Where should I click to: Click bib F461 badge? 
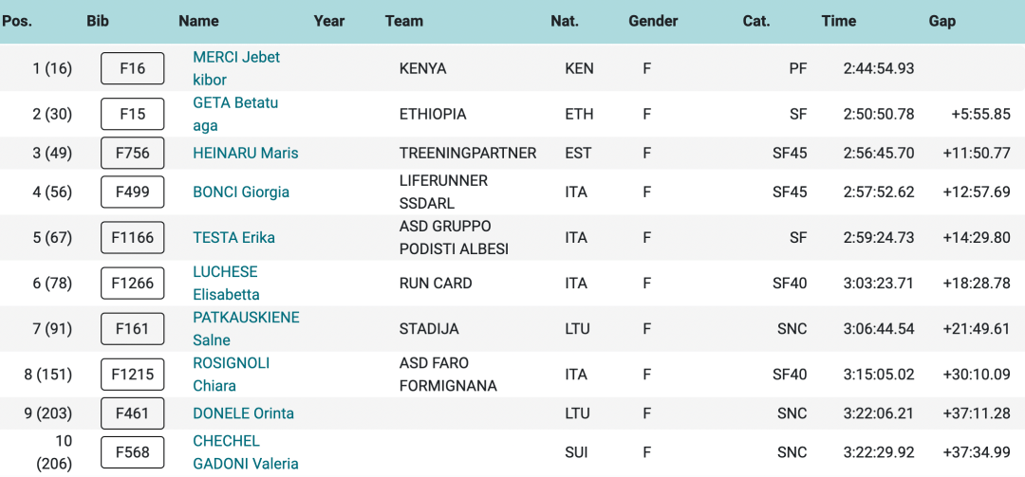pyautogui.click(x=133, y=413)
